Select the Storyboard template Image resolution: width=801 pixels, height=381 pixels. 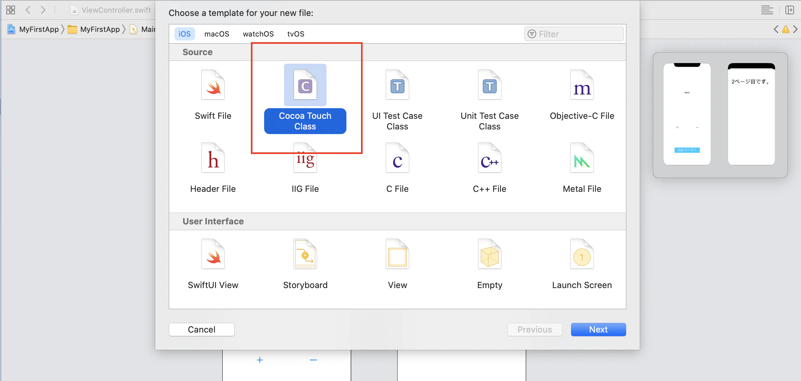305,264
